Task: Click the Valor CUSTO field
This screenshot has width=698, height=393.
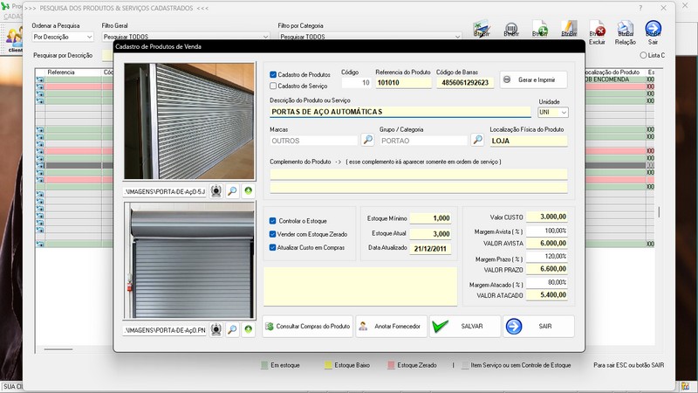Action: [547, 217]
